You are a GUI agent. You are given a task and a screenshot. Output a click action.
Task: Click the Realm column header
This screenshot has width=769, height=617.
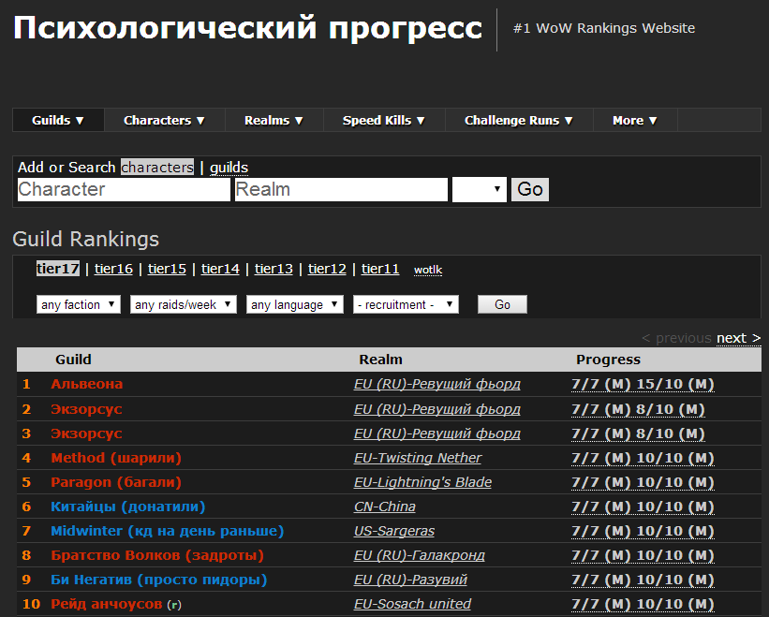pyautogui.click(x=380, y=360)
